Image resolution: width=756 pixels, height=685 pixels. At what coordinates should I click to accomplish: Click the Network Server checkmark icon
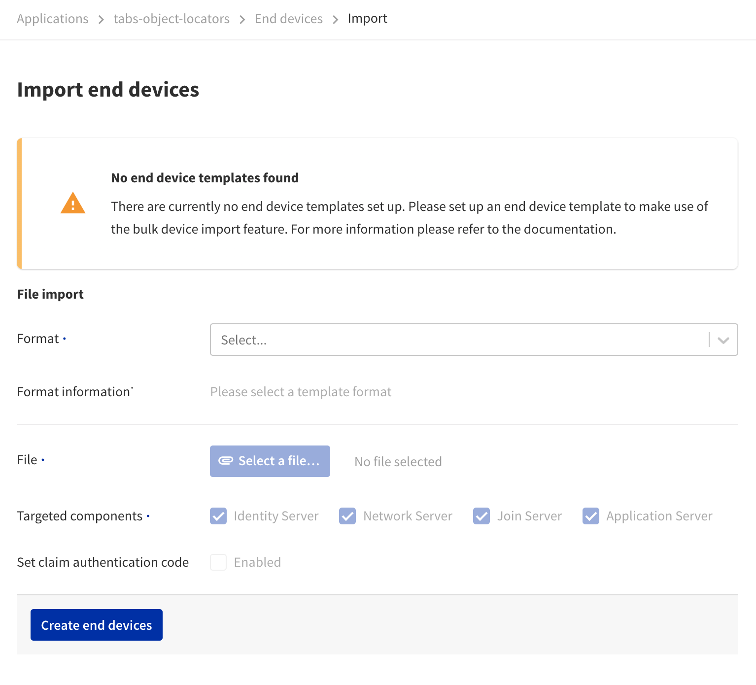(x=347, y=516)
